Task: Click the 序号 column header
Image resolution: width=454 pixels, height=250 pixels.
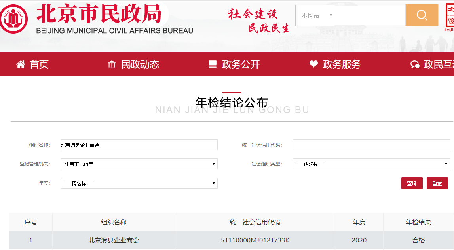Action: (x=31, y=222)
